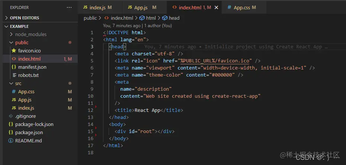Click the M git badge on App.css row
Viewport: 346px width, 165px height.
click(70, 92)
